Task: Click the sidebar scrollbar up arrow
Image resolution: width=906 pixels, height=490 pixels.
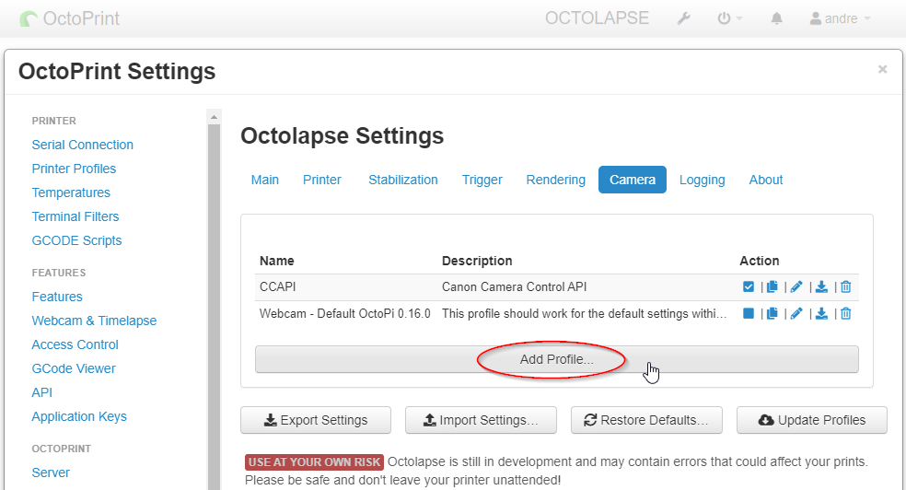Action: pos(214,117)
